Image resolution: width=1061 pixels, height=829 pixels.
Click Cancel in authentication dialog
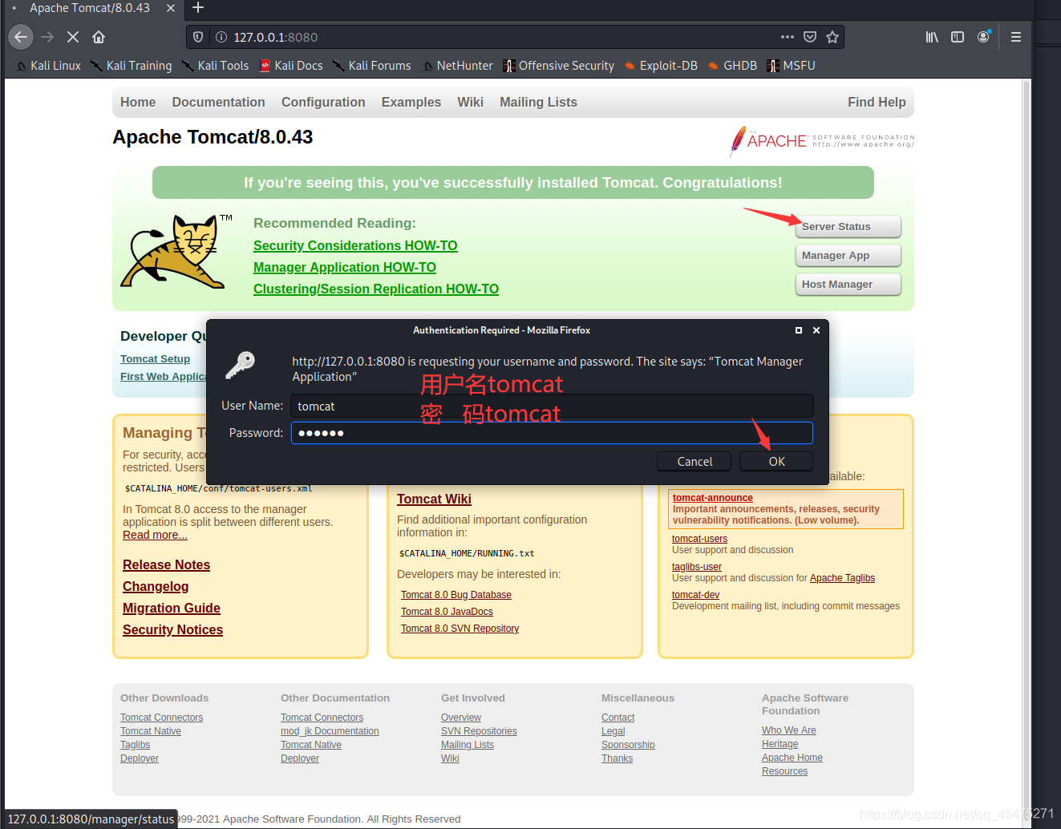point(695,461)
